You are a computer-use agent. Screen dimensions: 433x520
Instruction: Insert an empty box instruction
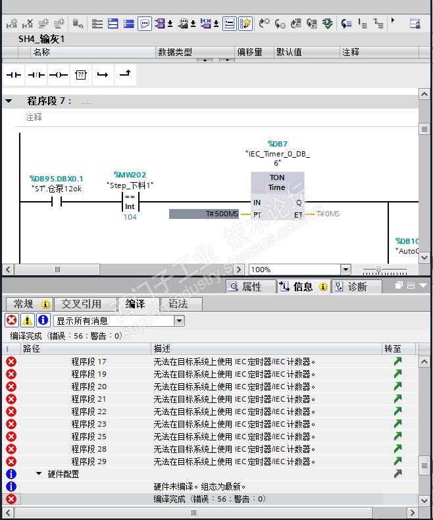[81, 75]
